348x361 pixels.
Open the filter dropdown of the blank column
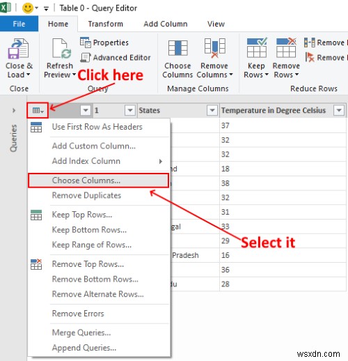tap(86, 110)
